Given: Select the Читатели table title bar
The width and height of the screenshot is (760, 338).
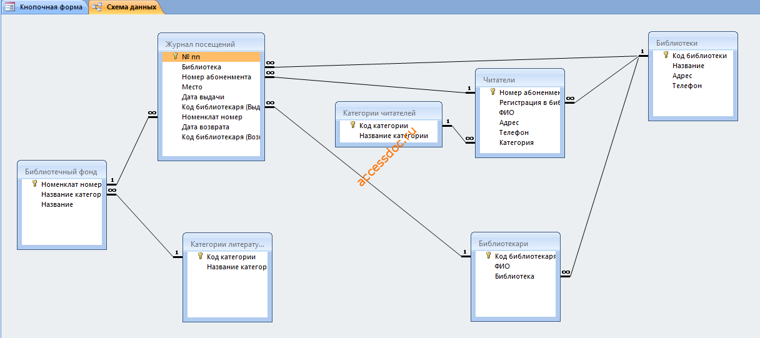Looking at the screenshot, I should coord(519,79).
